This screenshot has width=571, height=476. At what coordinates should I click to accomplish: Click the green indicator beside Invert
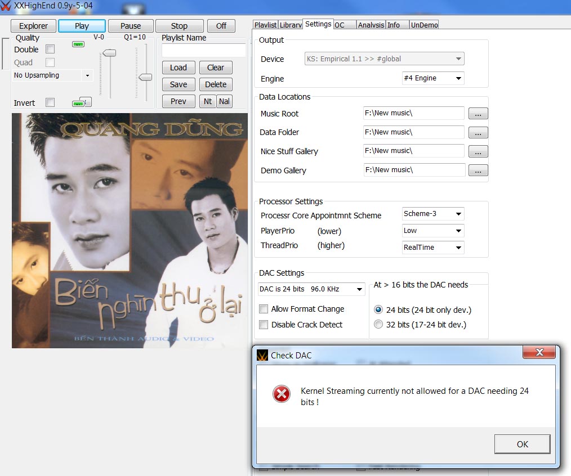pos(78,104)
